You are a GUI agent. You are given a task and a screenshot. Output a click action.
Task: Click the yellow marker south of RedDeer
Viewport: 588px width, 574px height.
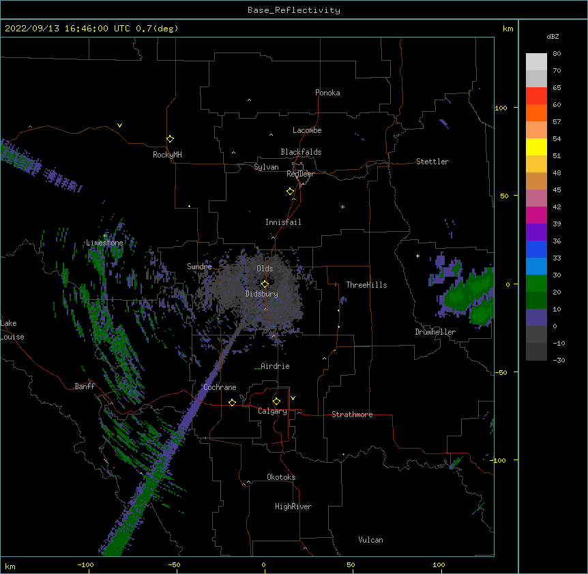(x=291, y=192)
